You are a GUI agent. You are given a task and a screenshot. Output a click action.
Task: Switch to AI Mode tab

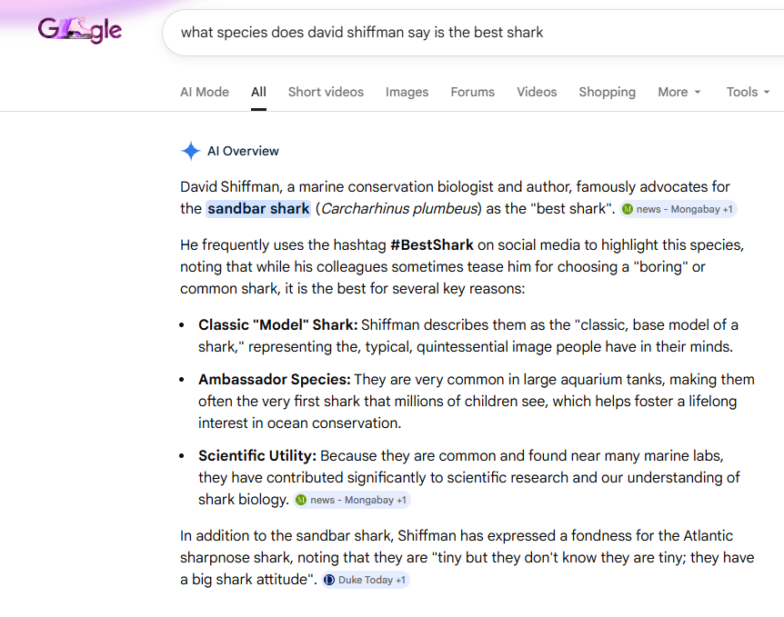coord(205,92)
